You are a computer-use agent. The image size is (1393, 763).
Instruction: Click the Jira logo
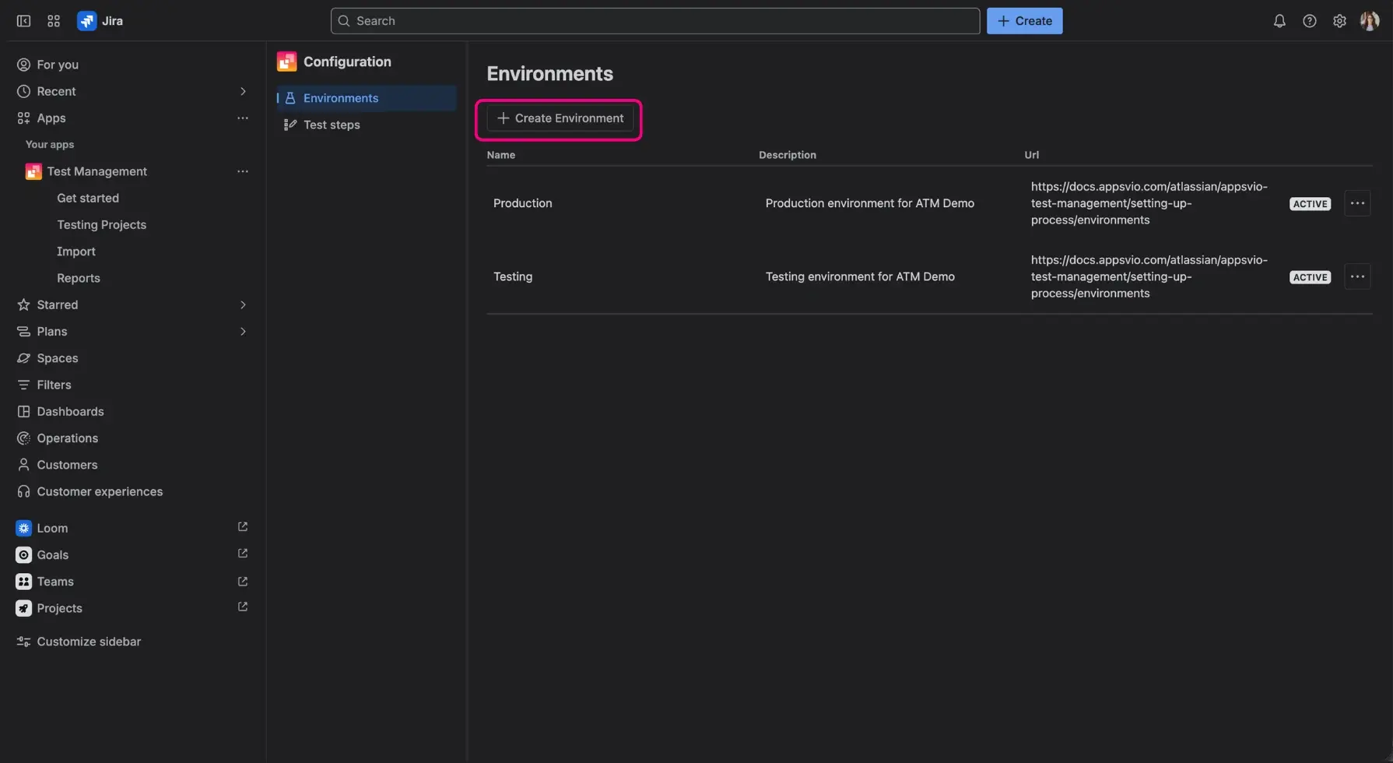pos(86,21)
